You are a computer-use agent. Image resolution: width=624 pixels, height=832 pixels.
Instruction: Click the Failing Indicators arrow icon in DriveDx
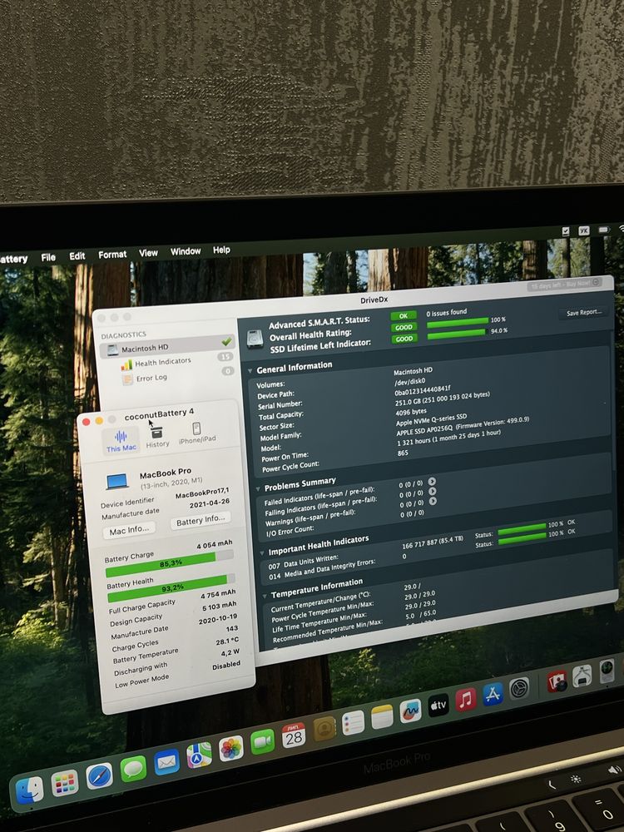coord(433,492)
